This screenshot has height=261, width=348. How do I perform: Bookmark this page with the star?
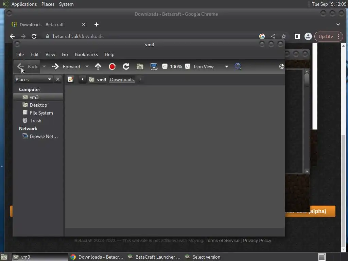(x=284, y=36)
